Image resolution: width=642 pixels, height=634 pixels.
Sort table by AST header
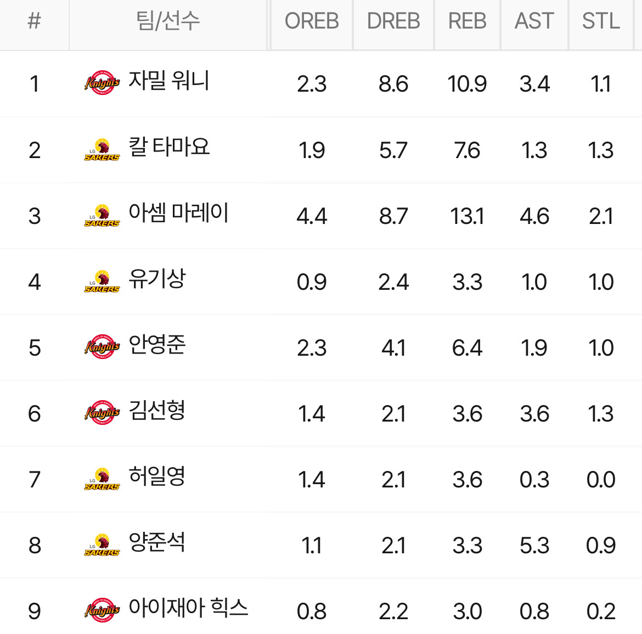(534, 21)
